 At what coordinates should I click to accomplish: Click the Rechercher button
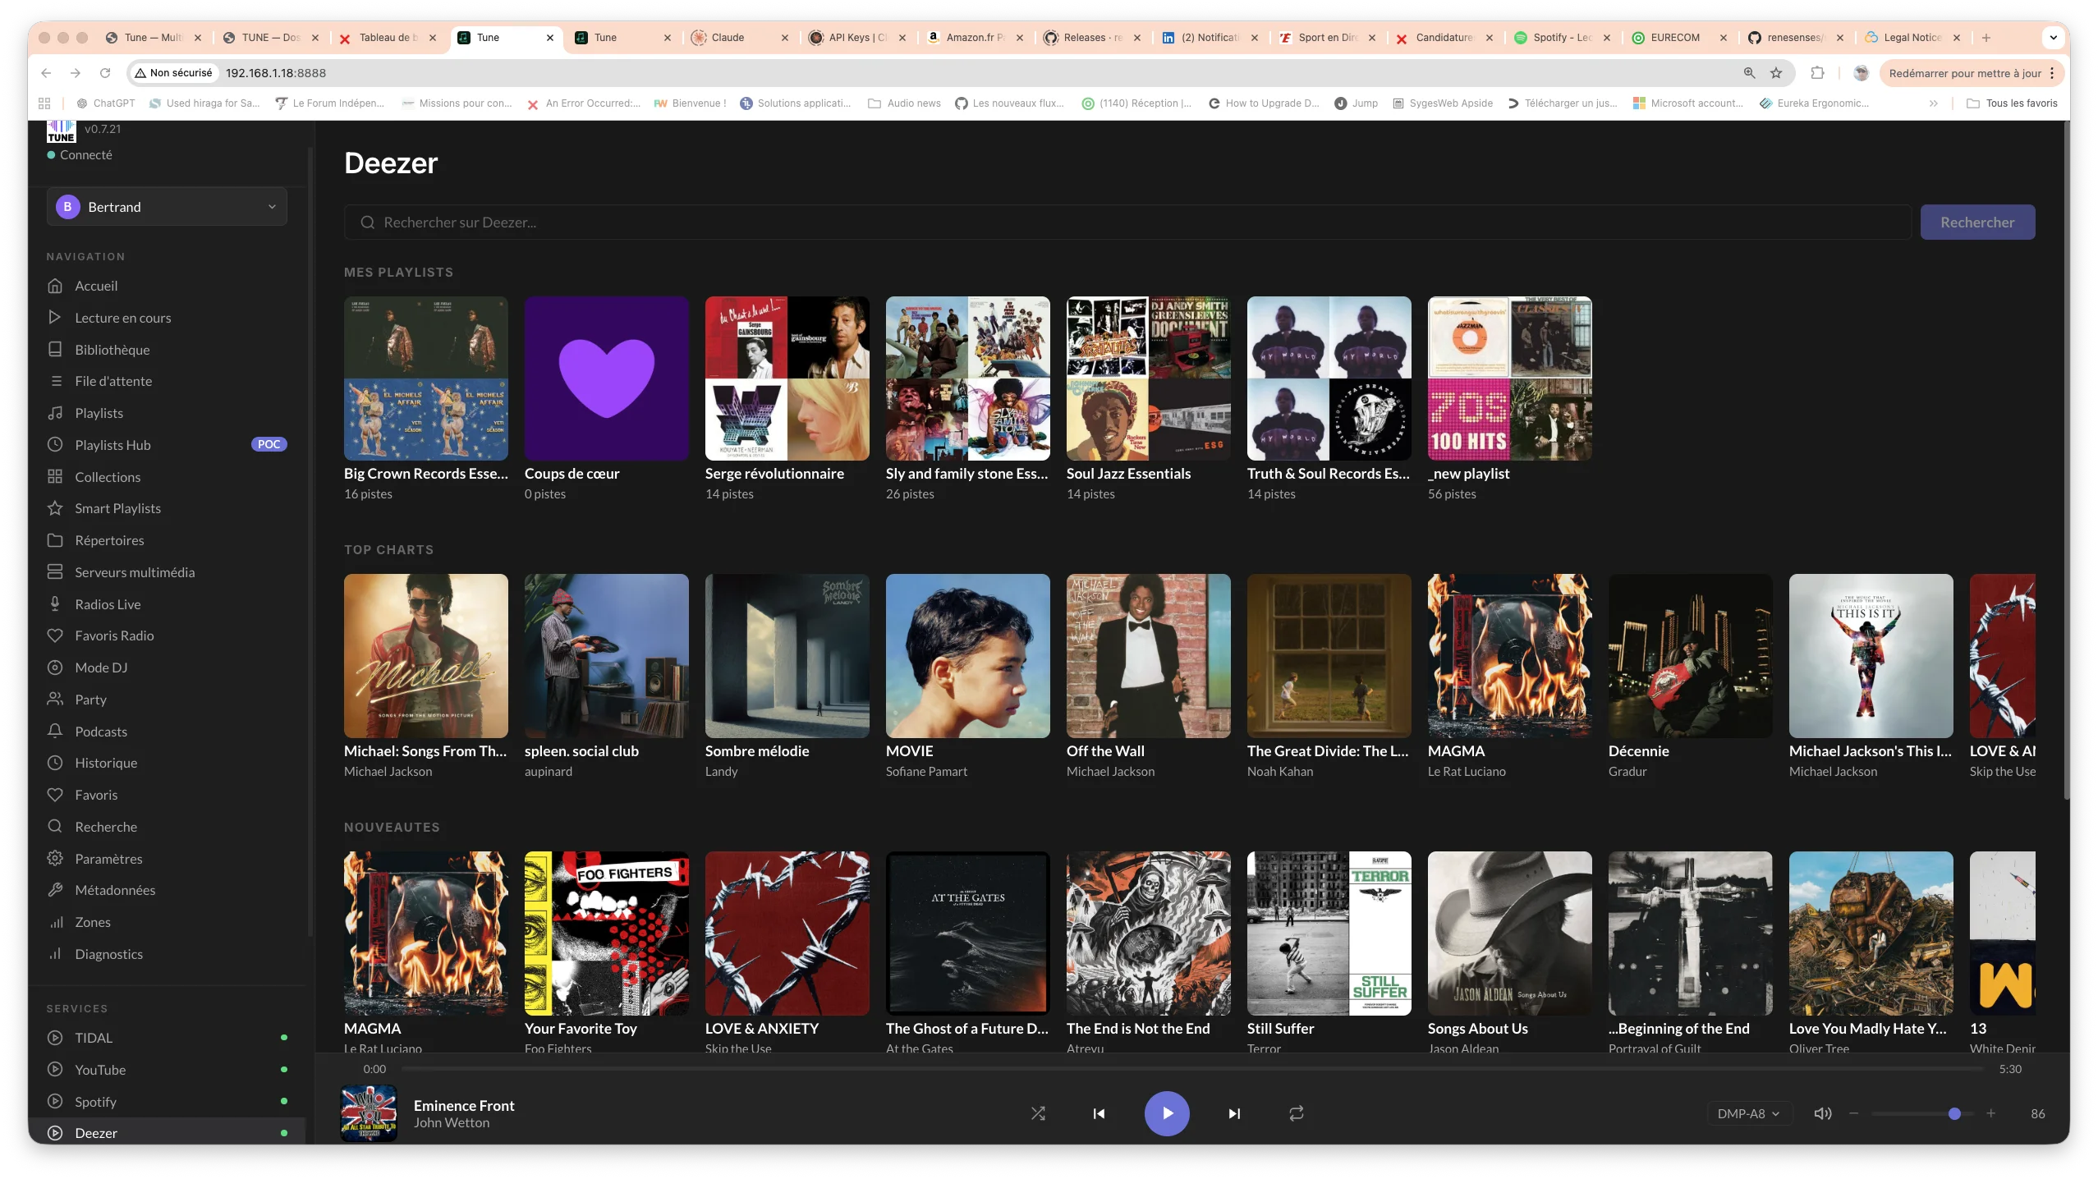(x=1976, y=222)
